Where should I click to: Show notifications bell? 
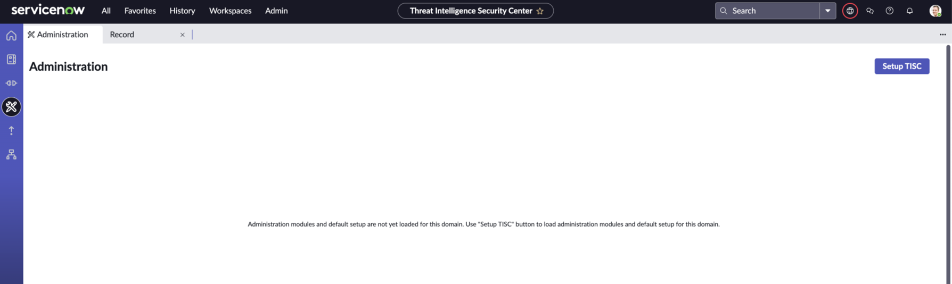(x=909, y=11)
